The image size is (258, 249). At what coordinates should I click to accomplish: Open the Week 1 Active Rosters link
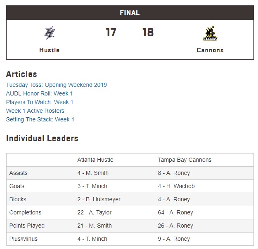coord(35,111)
